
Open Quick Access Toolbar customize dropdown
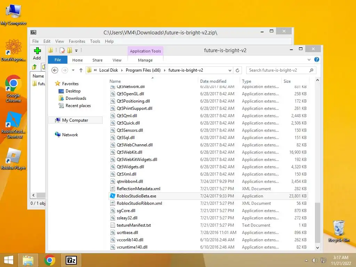click(76, 51)
